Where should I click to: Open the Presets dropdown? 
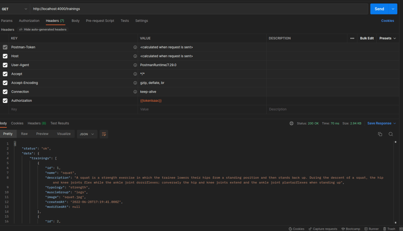[388, 38]
